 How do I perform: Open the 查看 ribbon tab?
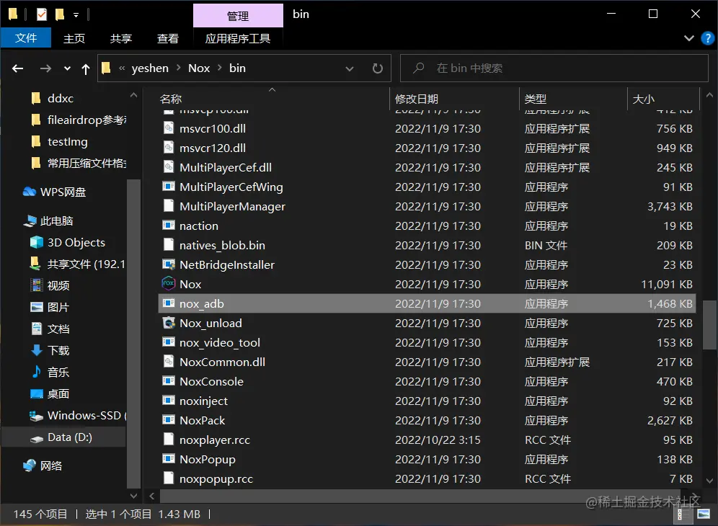(x=167, y=38)
